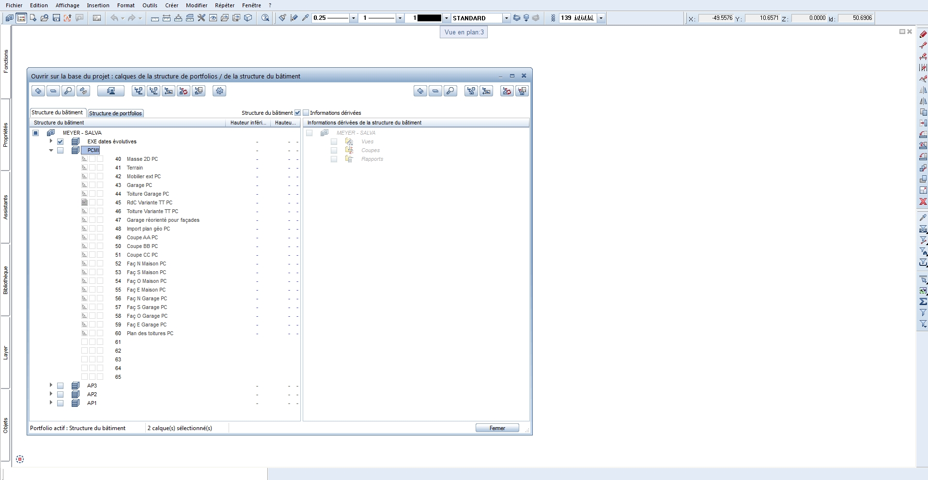The image size is (928, 480).
Task: Click the expand-all plus icon in right derived toolbar
Action: [420, 91]
